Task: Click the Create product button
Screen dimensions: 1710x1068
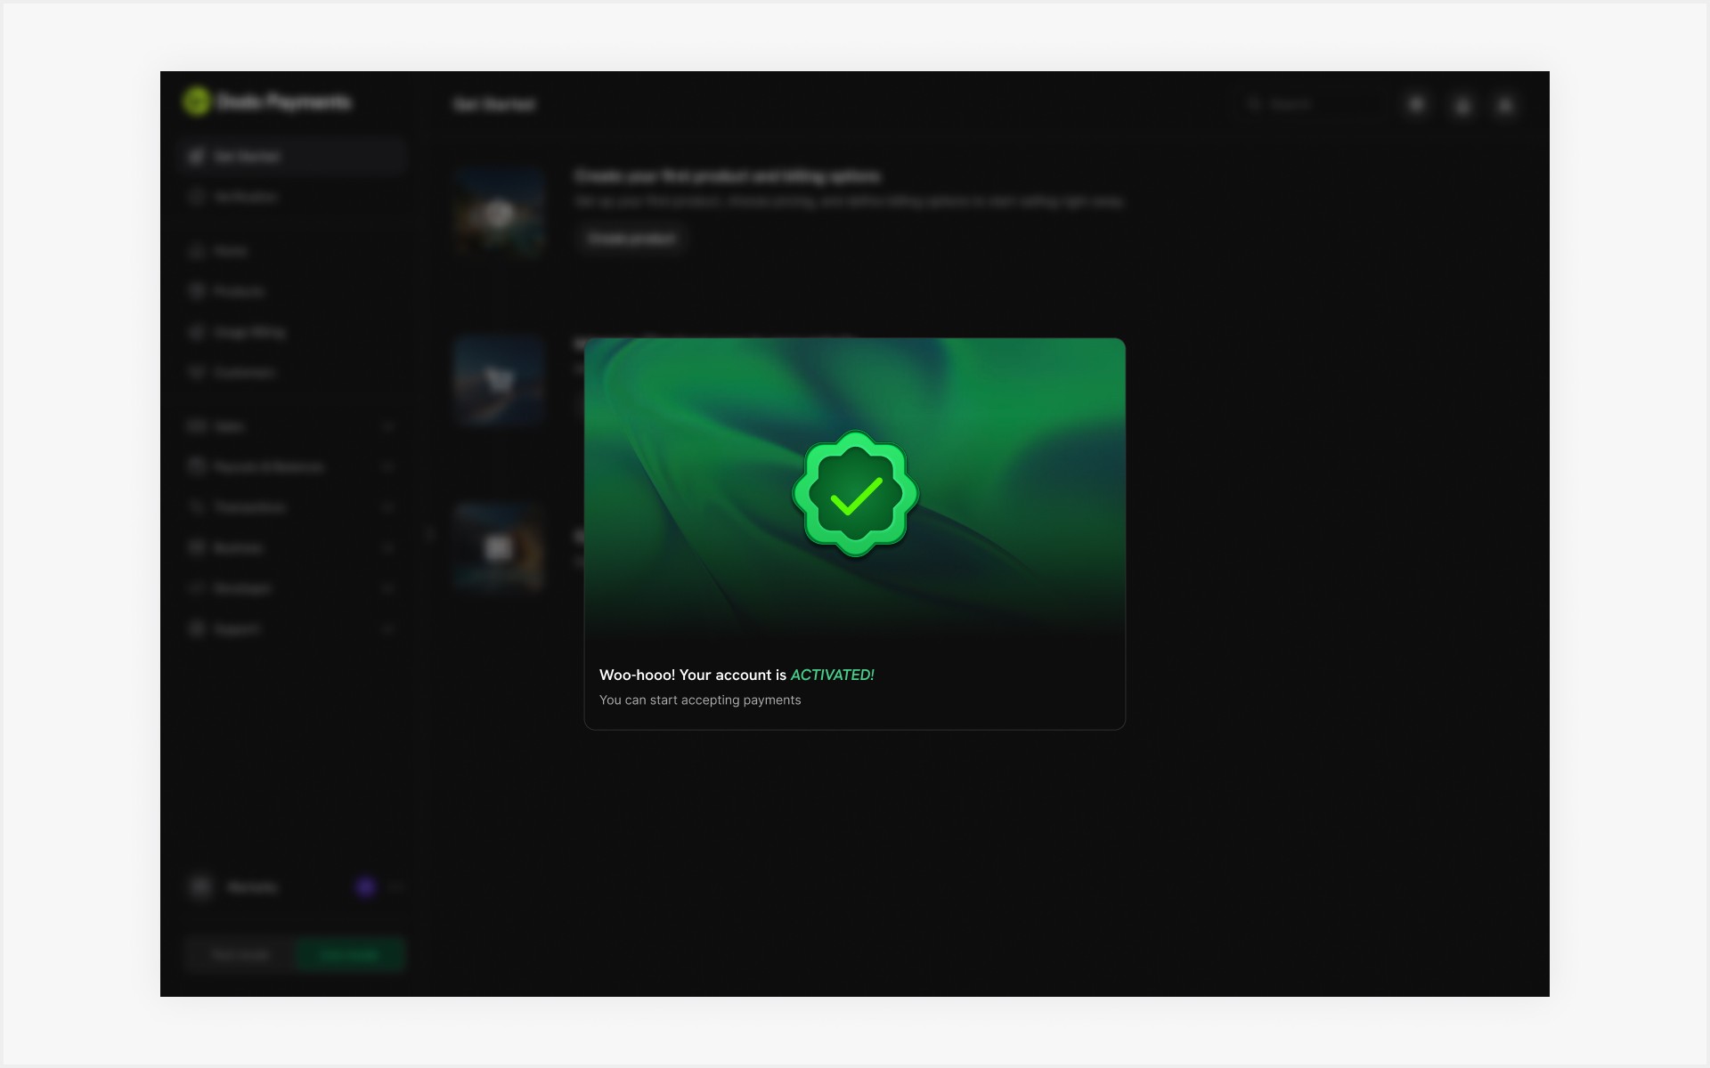Action: coord(631,239)
